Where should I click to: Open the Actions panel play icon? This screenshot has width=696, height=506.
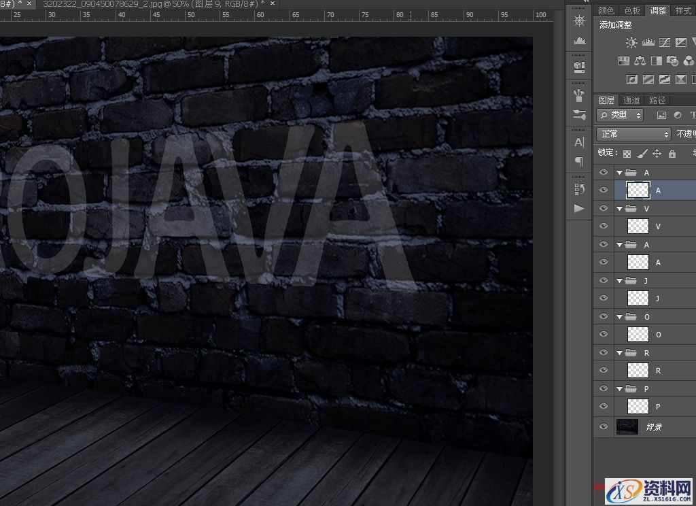coord(579,208)
